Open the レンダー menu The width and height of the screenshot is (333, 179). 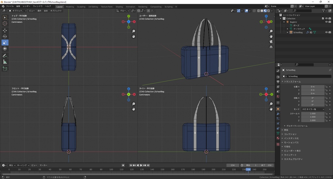pos(26,6)
